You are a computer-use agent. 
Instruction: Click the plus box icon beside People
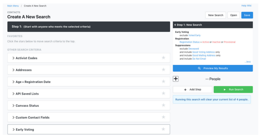(176, 79)
